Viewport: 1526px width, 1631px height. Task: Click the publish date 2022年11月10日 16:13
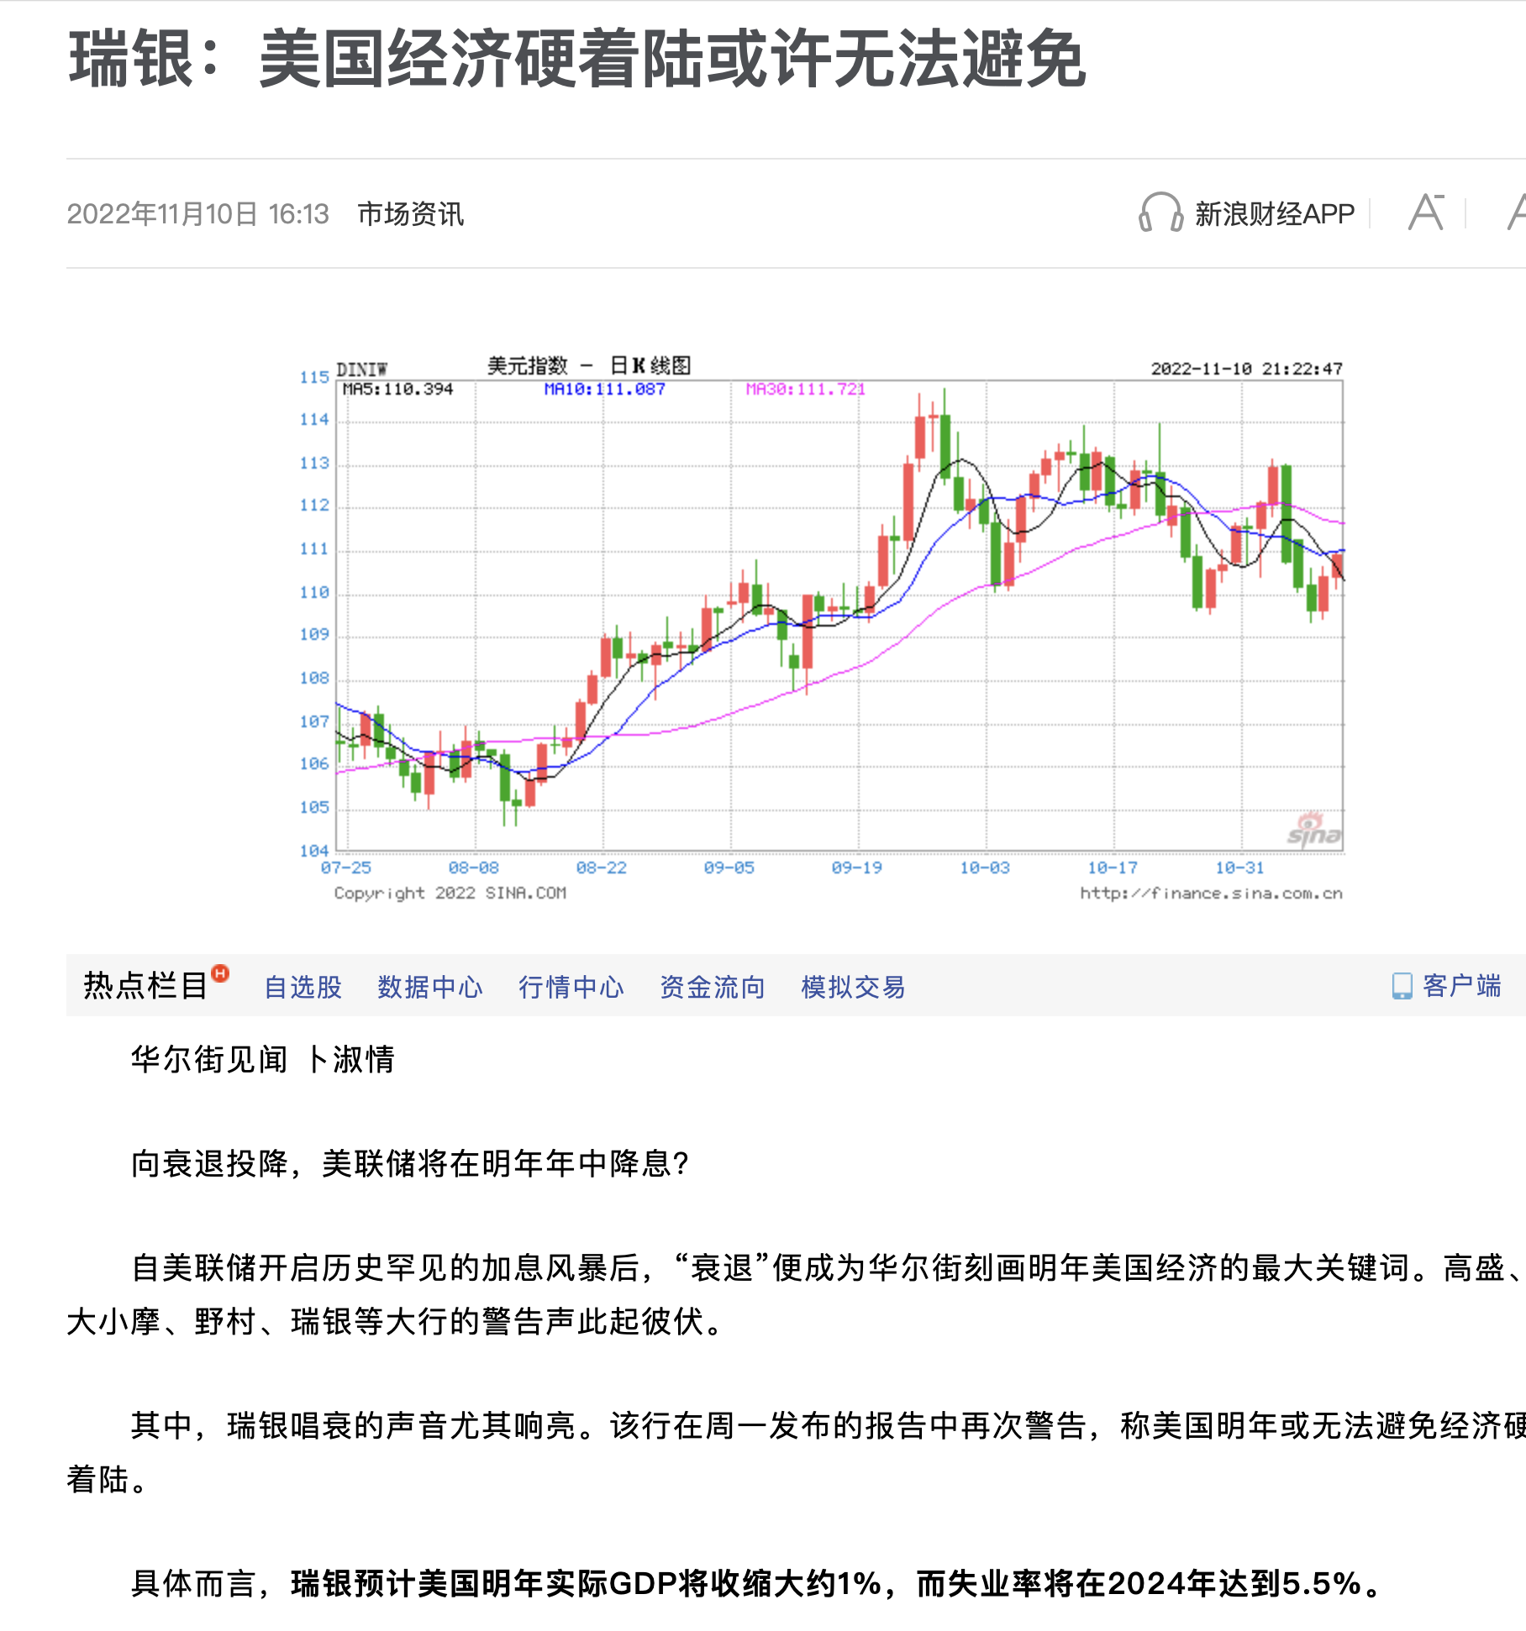coord(197,214)
